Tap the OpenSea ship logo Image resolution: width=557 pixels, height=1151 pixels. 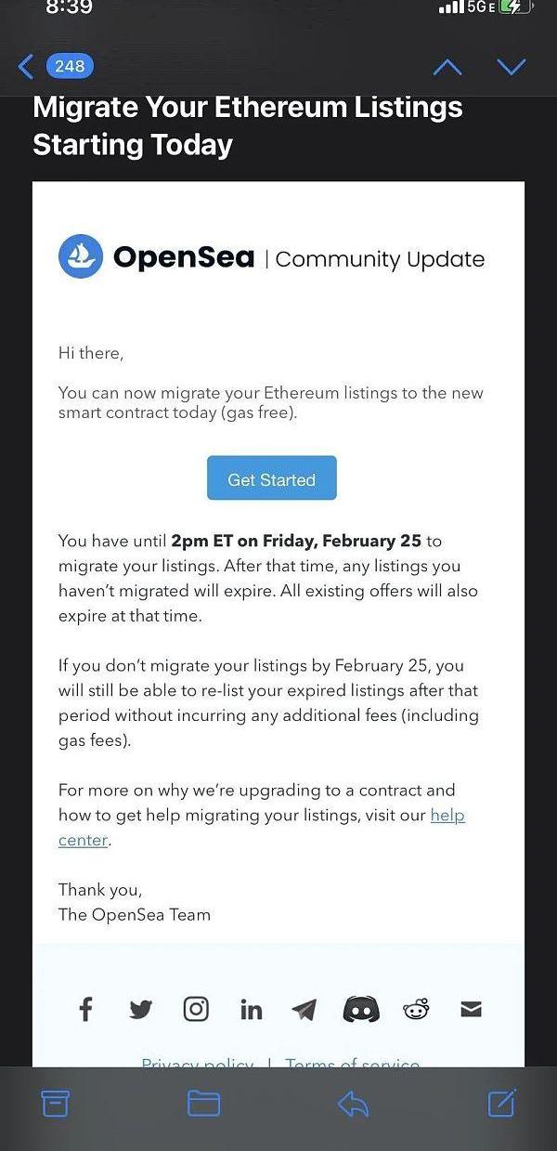pos(81,256)
